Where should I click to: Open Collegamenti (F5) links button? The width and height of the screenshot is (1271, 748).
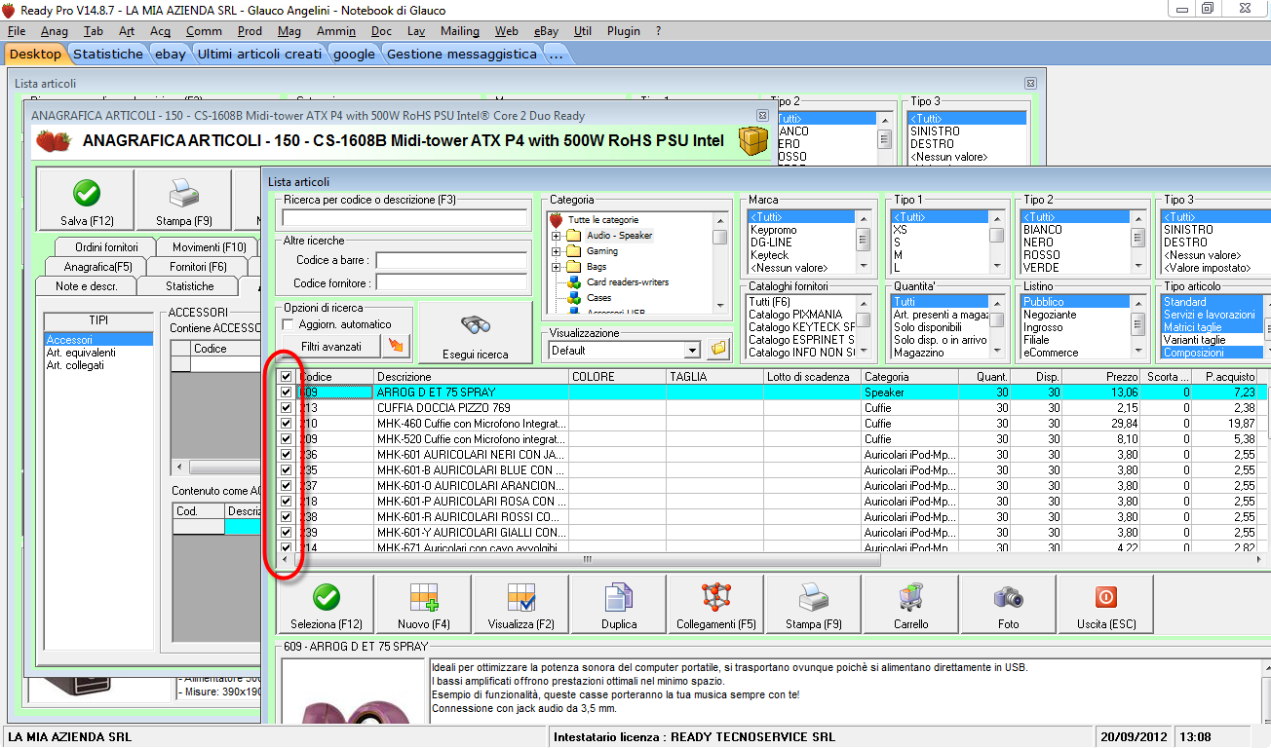pyautogui.click(x=716, y=605)
